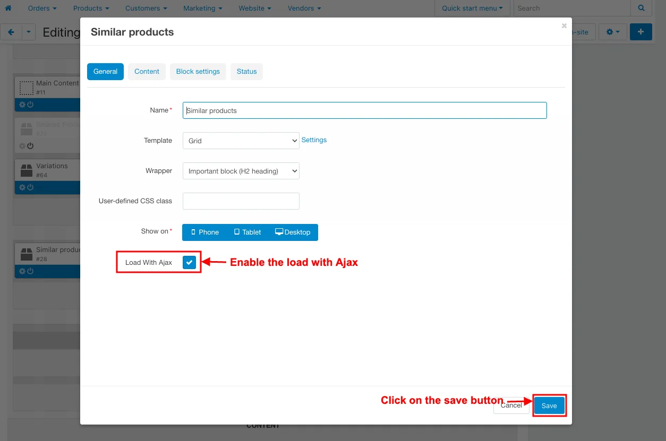Open gear options on Main Content block
The image size is (666, 441).
coord(22,105)
